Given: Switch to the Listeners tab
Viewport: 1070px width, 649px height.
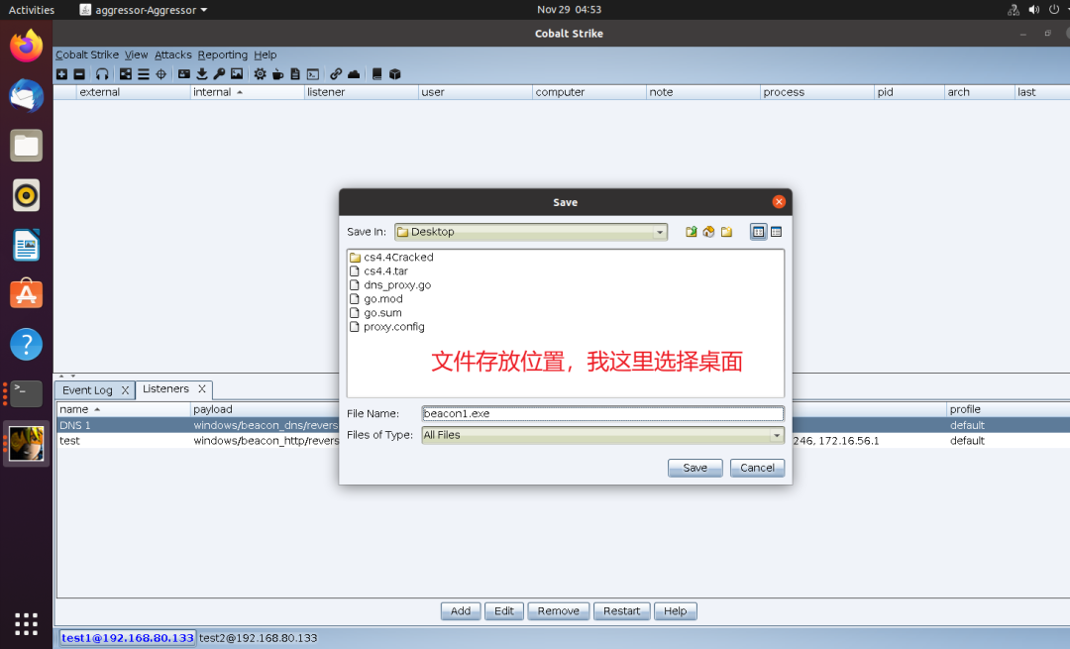Looking at the screenshot, I should (165, 389).
